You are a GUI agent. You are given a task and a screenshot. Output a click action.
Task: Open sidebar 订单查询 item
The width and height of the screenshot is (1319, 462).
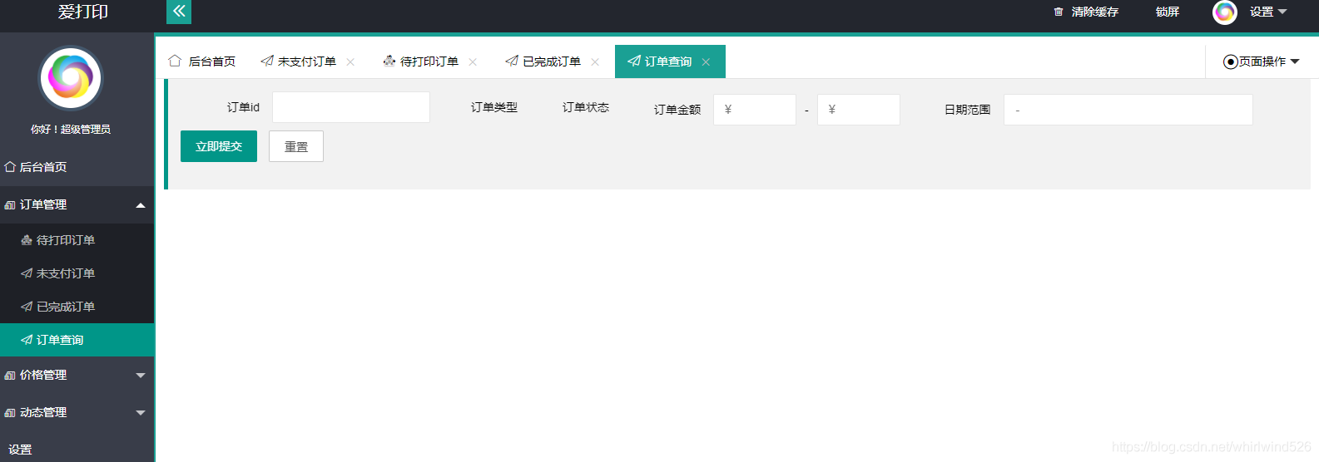(x=77, y=340)
